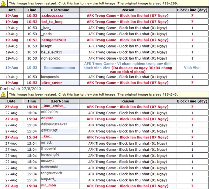Select the _tom_cruise_ username cell
Screen dimensions: 209x189
60,107
